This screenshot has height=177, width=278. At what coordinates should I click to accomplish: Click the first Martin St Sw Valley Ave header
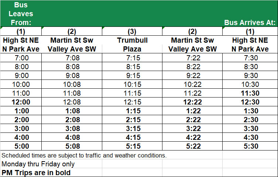tap(72, 45)
